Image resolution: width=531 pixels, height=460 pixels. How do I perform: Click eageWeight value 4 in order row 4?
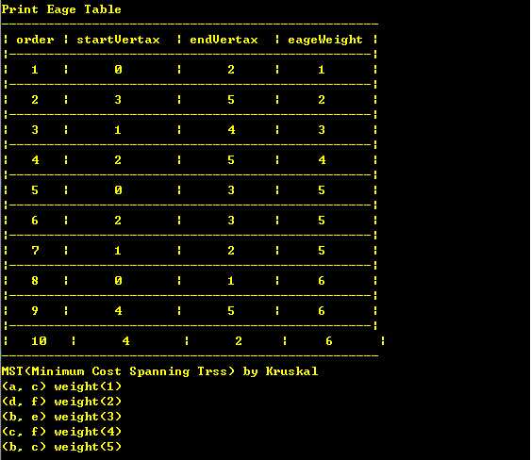point(322,160)
